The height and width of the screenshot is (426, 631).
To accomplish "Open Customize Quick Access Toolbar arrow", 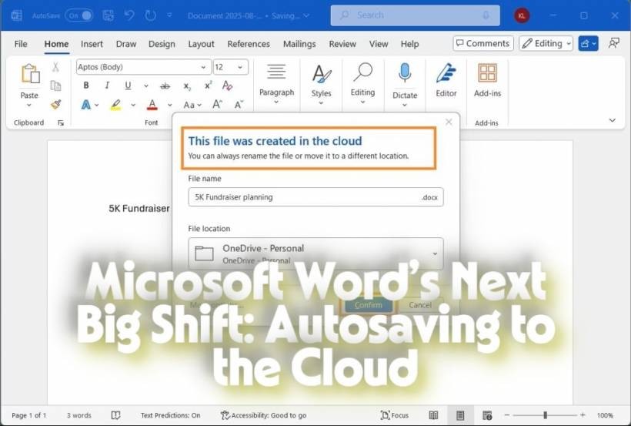I will coord(170,15).
